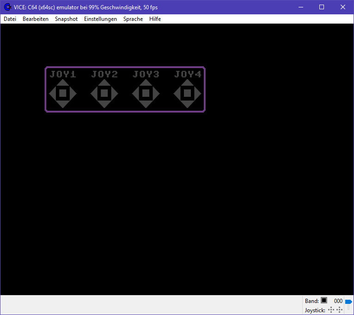Open the Bearbeiten menu

[36, 19]
